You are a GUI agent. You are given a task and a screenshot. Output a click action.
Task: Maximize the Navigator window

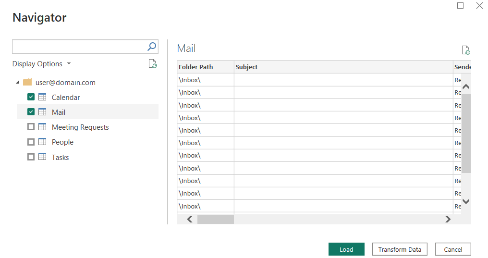coord(460,5)
